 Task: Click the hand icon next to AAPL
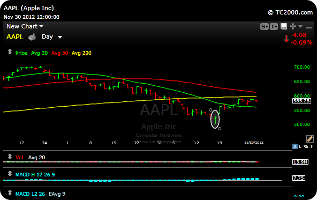(32, 37)
